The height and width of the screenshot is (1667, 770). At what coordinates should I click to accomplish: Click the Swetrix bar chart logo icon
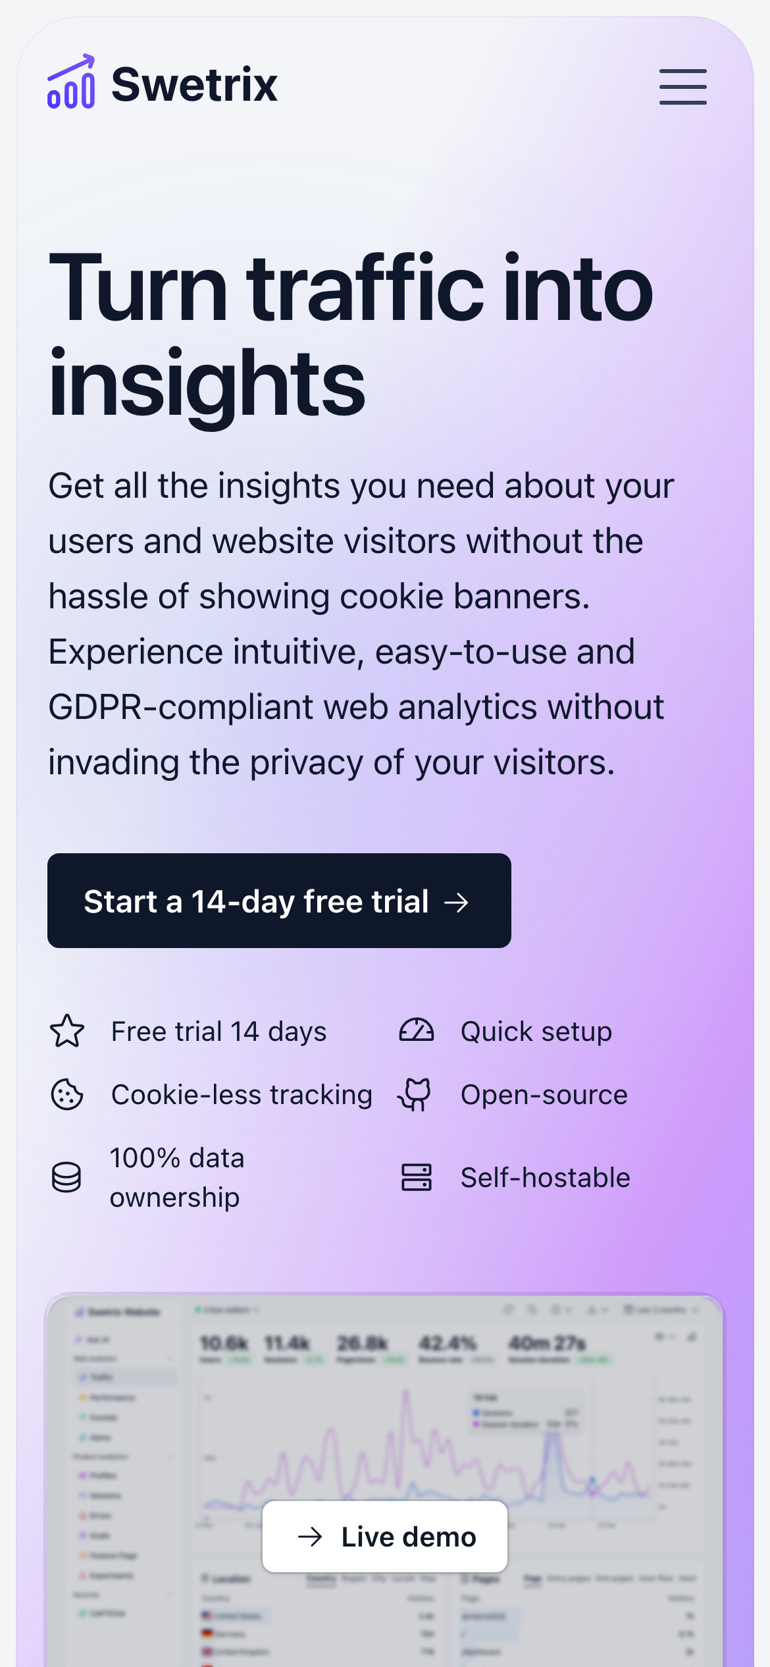click(x=71, y=82)
